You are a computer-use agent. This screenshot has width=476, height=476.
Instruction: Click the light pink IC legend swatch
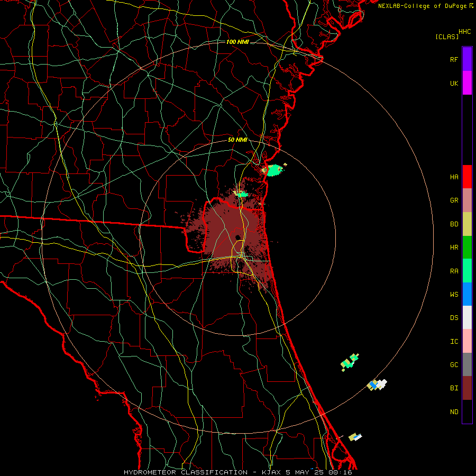467,341
